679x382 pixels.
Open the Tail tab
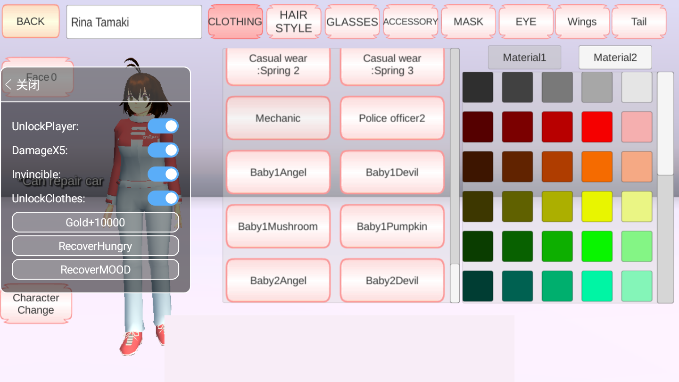point(639,22)
